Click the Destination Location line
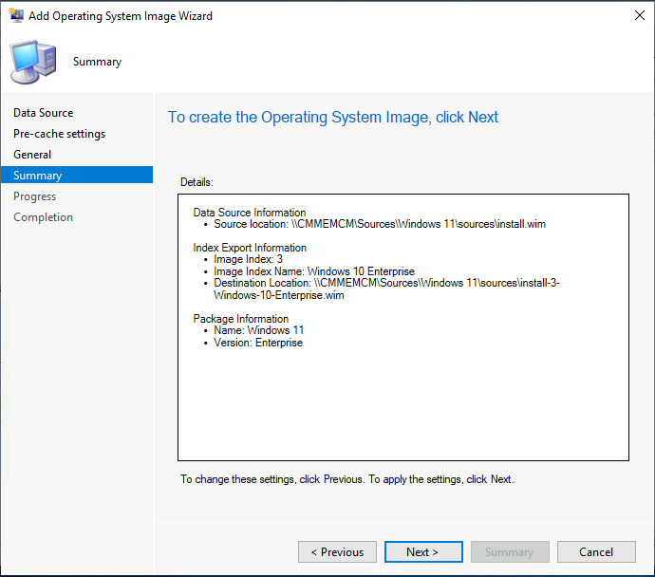The height and width of the screenshot is (577, 655). pos(386,288)
